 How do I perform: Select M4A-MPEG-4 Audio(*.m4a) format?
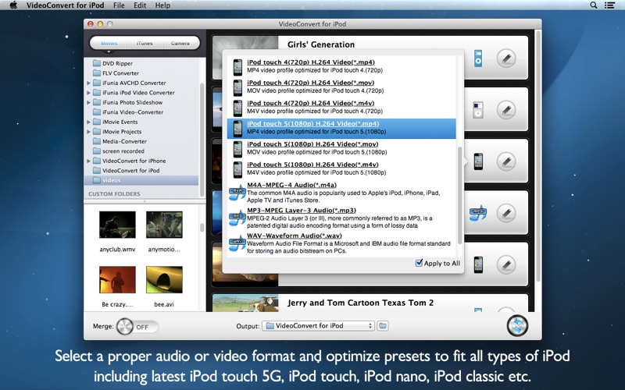[341, 193]
